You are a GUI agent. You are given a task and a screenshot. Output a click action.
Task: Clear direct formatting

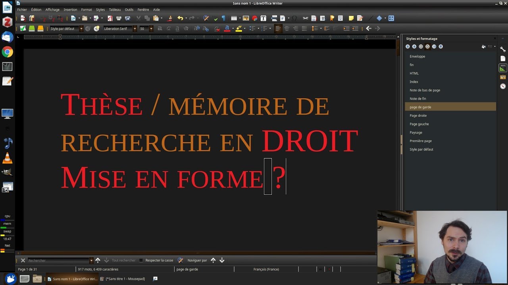pyautogui.click(x=217, y=28)
